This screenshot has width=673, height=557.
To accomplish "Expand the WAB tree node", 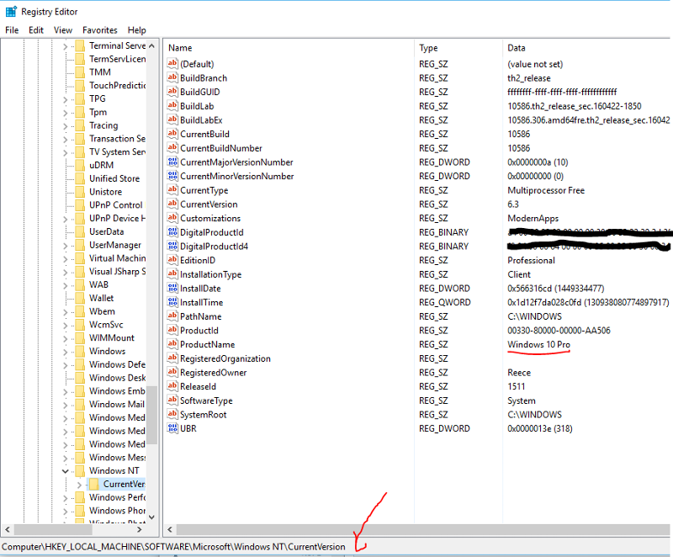I will (66, 285).
